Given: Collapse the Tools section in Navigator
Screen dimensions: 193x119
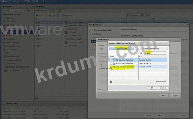Looking at the screenshot, I should [3, 53].
